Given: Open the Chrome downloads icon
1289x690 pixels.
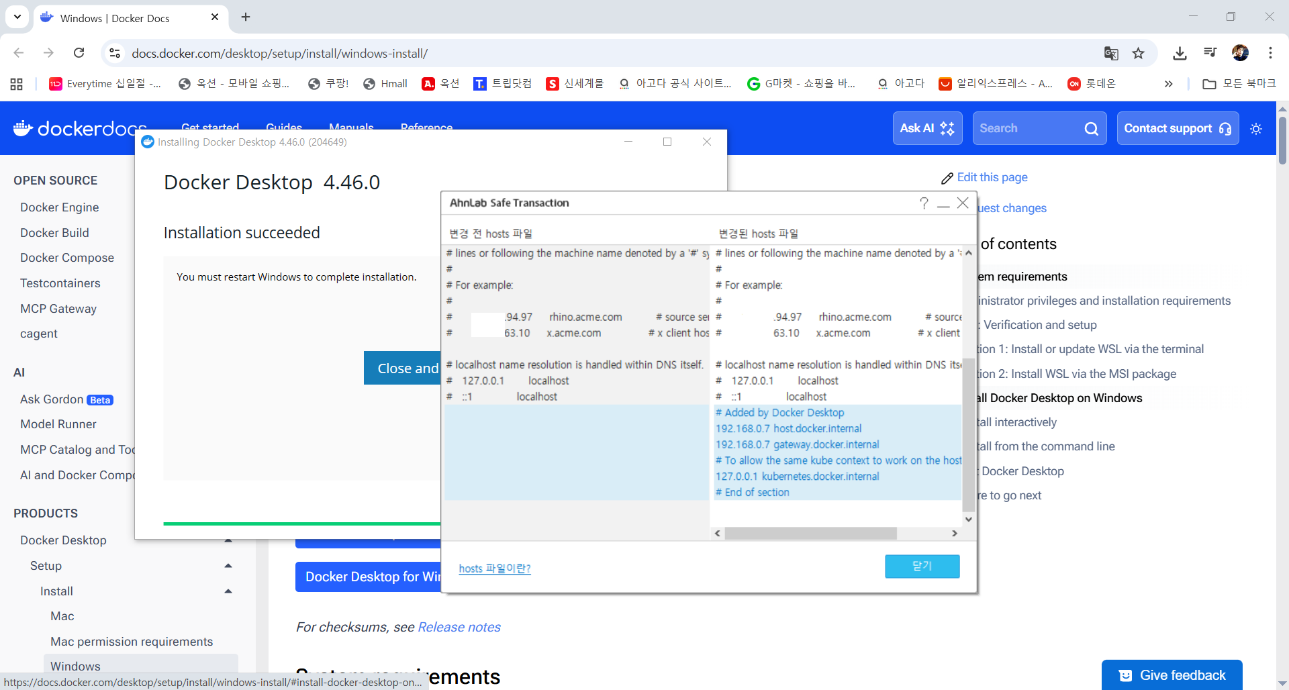Looking at the screenshot, I should (1180, 53).
